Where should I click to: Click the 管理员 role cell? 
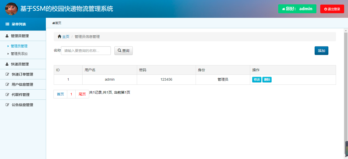[223, 80]
